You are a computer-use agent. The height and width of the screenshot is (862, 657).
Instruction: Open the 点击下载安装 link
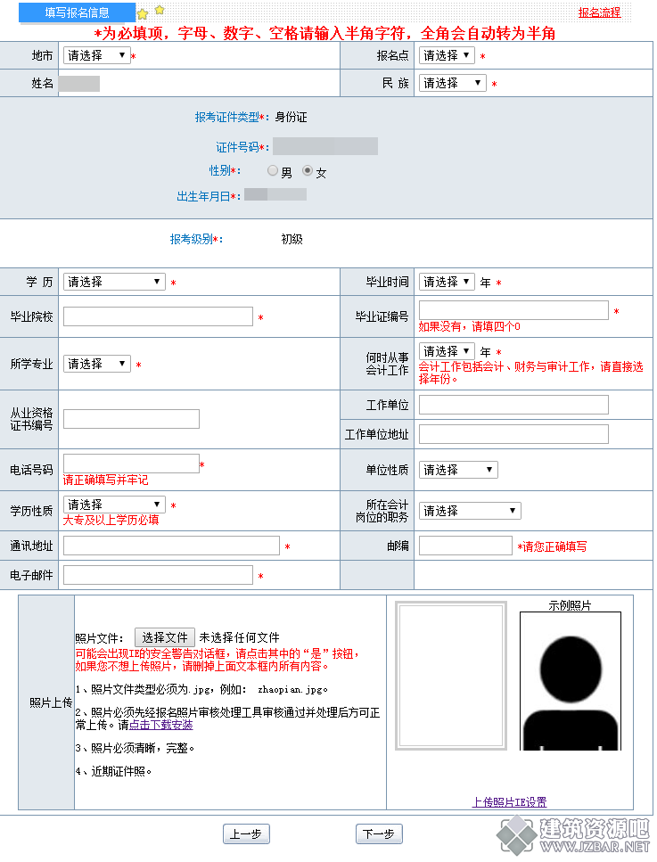[x=161, y=725]
